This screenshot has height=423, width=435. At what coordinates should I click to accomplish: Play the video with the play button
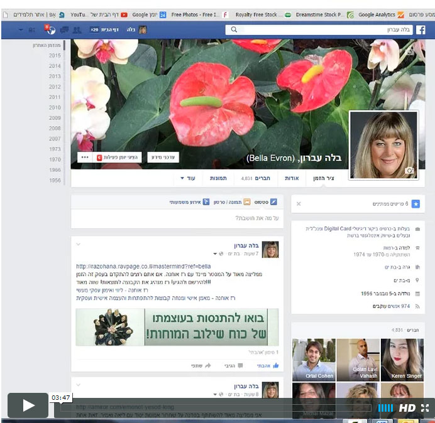click(x=28, y=405)
